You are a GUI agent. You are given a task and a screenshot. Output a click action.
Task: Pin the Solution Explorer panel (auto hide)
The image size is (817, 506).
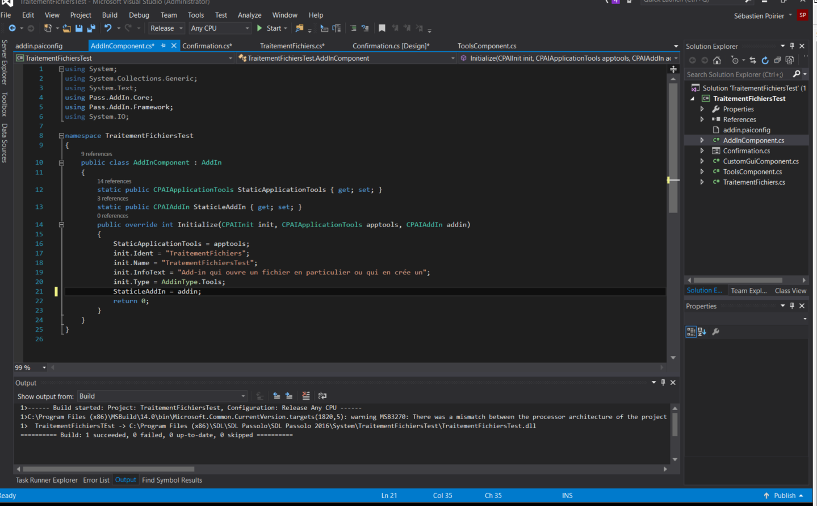click(792, 46)
